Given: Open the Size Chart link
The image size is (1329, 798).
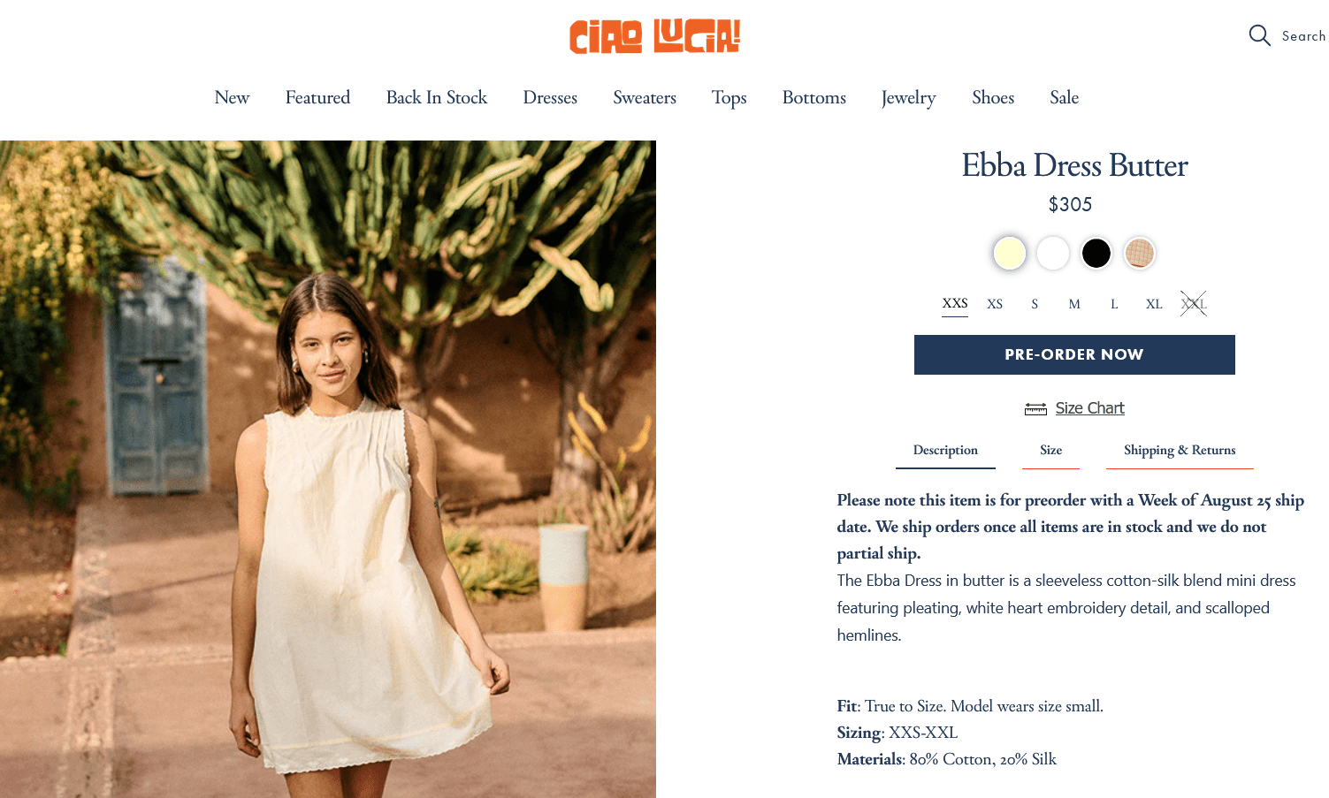Looking at the screenshot, I should [1089, 408].
